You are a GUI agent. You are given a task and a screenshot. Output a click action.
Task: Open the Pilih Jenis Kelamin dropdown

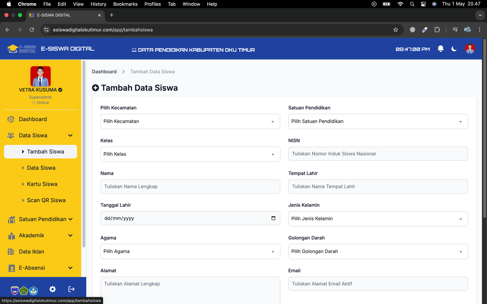click(x=378, y=219)
